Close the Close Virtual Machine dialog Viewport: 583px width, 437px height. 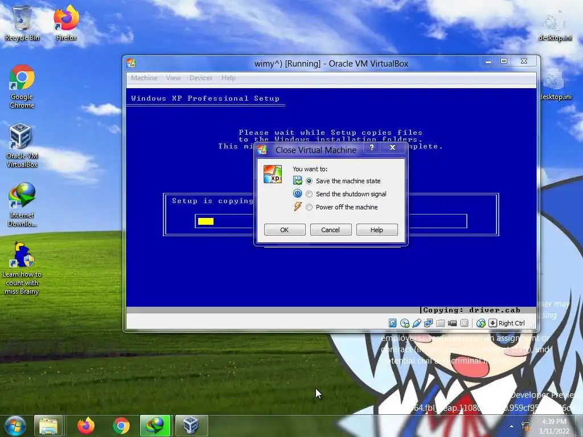(392, 147)
